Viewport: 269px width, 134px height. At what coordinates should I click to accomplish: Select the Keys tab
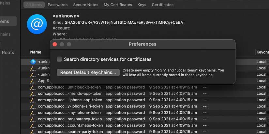142,5
